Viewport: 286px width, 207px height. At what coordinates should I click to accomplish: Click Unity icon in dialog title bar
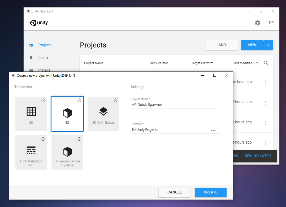(13, 76)
